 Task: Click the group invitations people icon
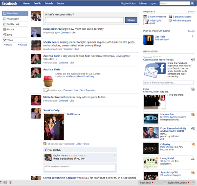170,17
